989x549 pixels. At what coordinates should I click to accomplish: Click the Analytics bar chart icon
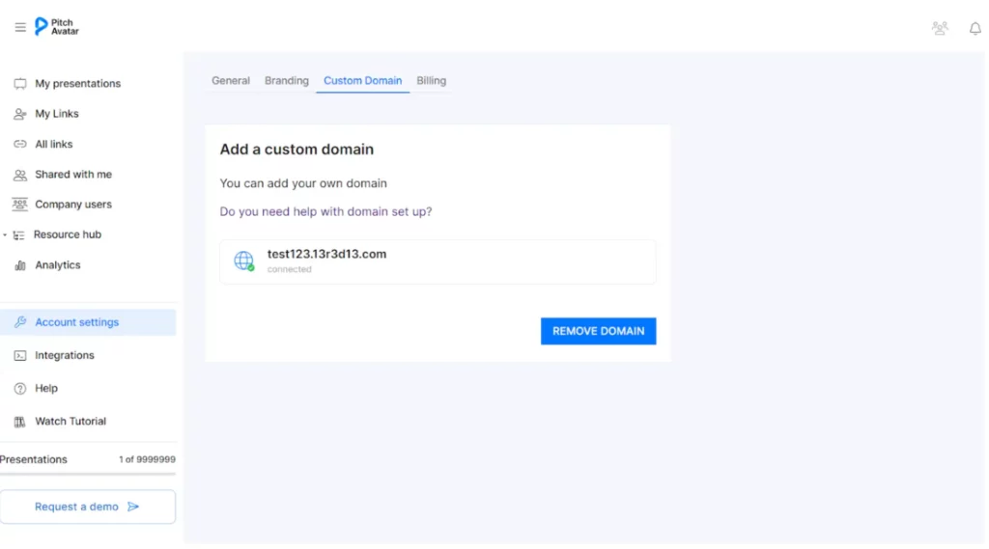pyautogui.click(x=20, y=265)
